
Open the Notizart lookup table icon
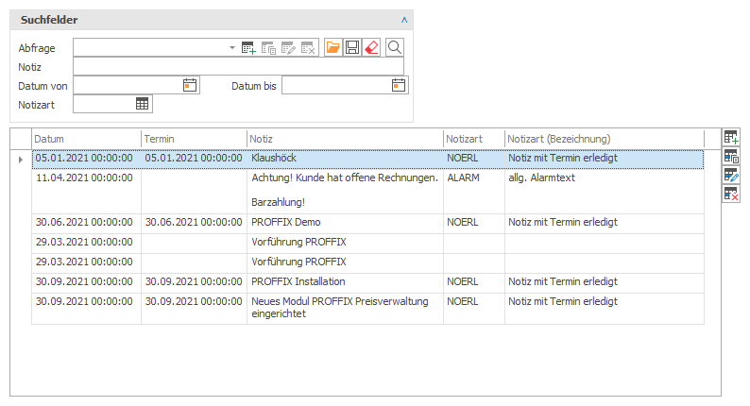[142, 104]
